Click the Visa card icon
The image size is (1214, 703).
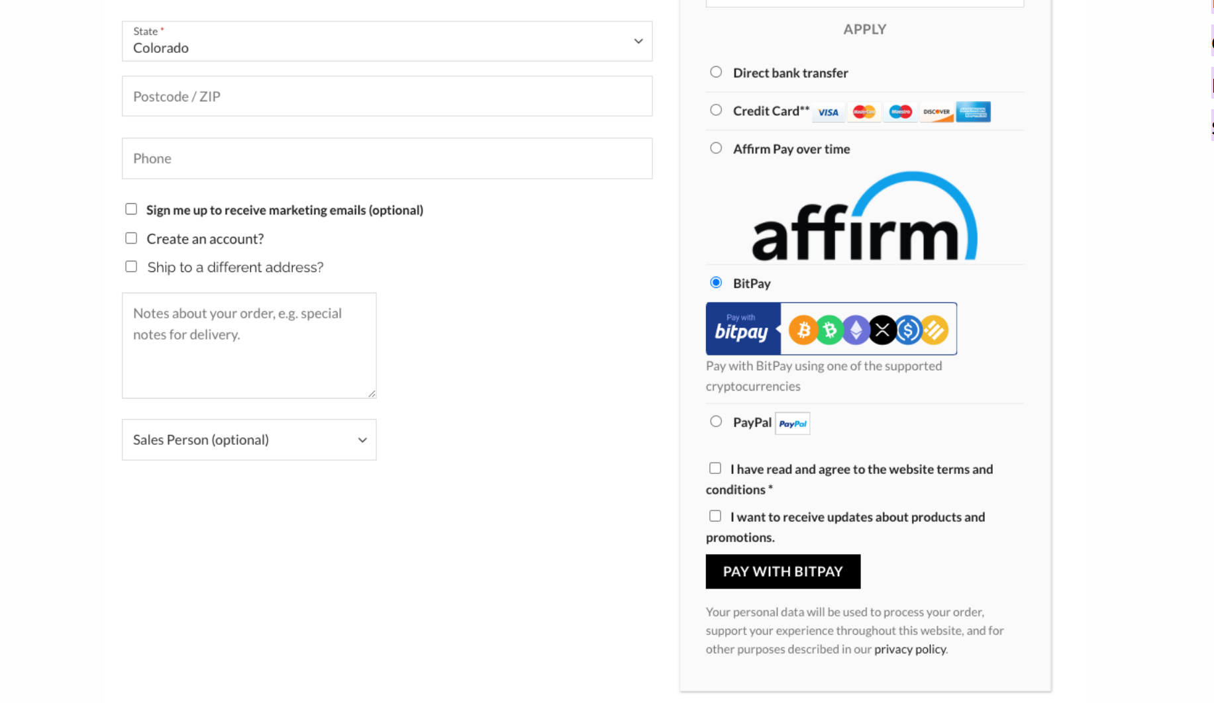[828, 112]
